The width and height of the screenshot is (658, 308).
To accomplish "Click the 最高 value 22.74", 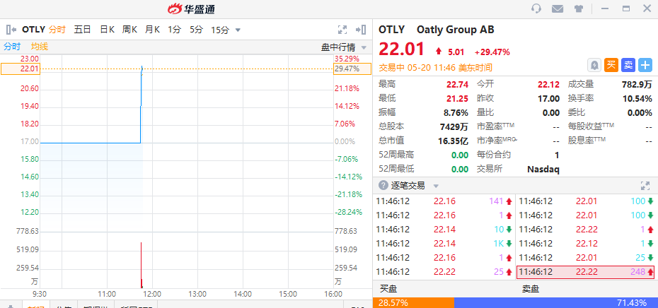I will [457, 84].
